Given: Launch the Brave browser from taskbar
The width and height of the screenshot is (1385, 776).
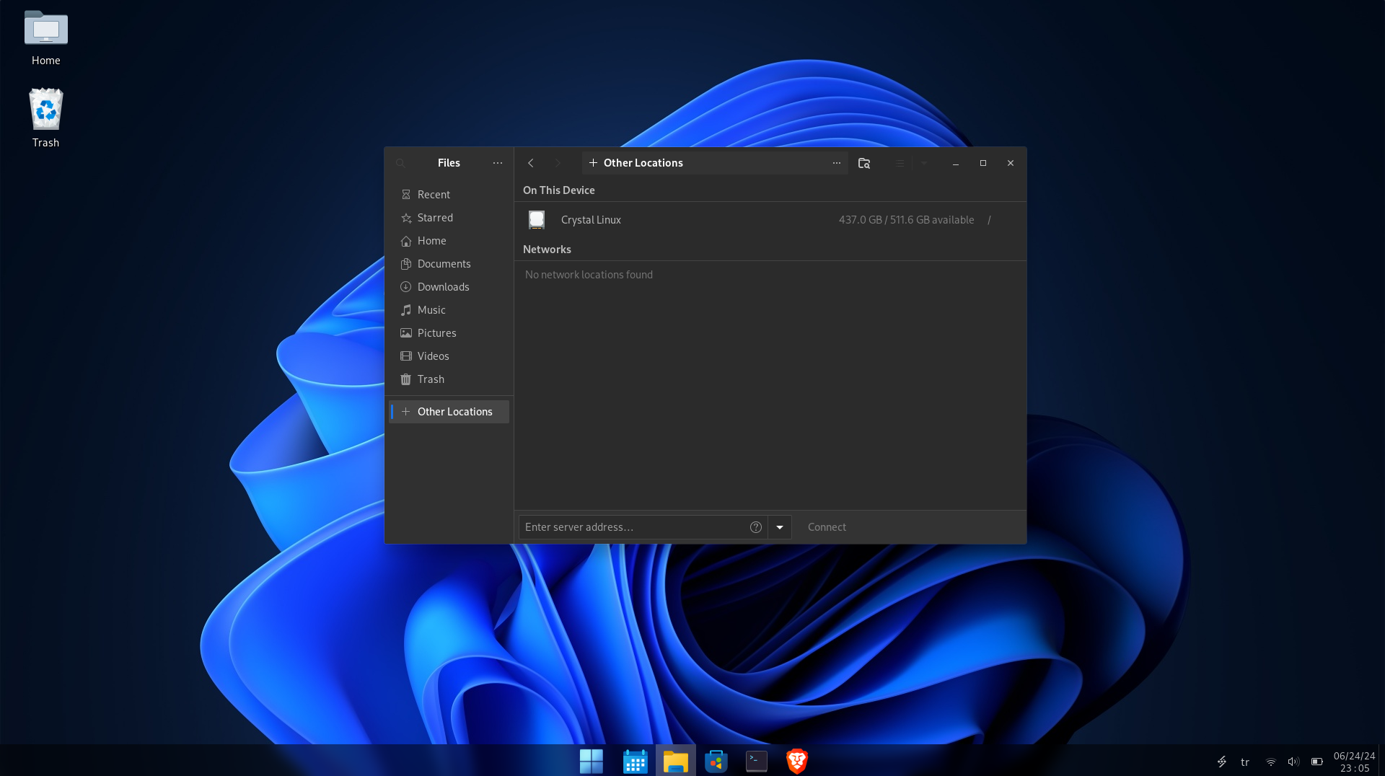Looking at the screenshot, I should coord(797,761).
